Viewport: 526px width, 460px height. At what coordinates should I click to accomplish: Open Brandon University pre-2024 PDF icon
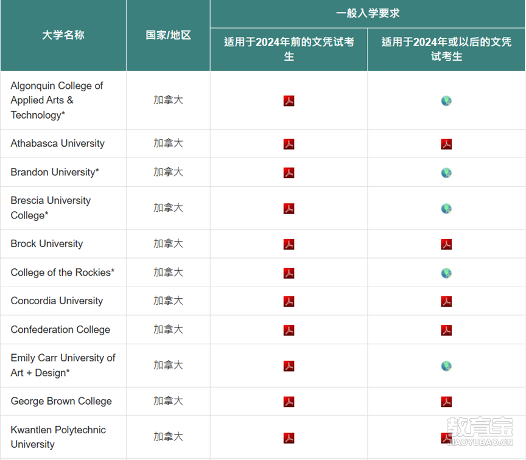pos(289,173)
